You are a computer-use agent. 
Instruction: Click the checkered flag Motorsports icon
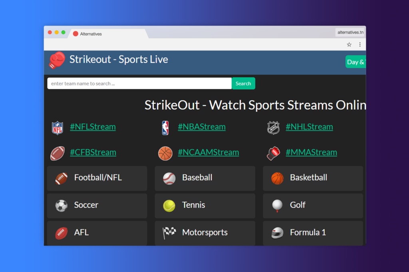click(x=169, y=233)
